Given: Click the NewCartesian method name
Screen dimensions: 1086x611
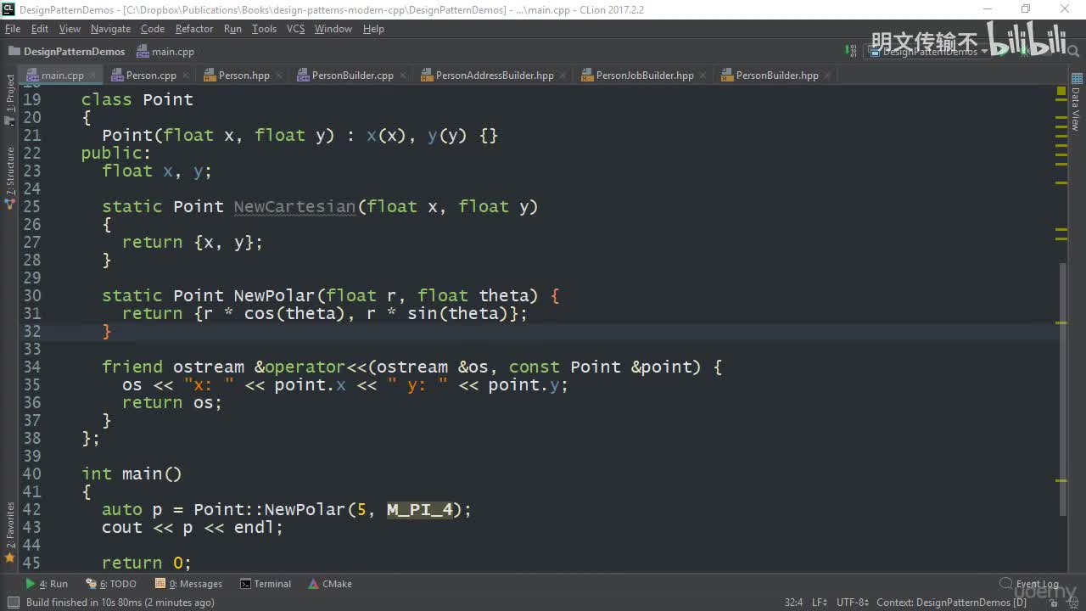Looking at the screenshot, I should [294, 206].
